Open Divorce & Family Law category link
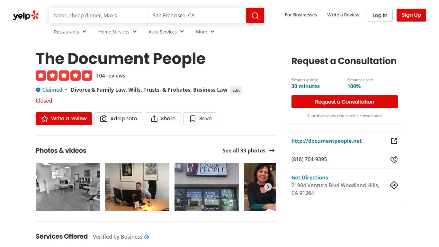This screenshot has width=439, height=247. (x=98, y=90)
